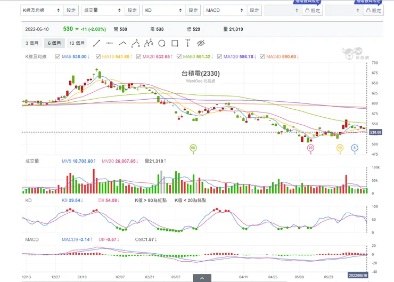
Task: Pick the ABC wave pattern tool
Action: (135, 43)
